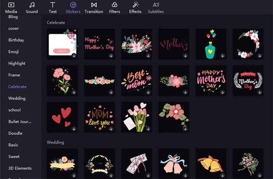Preview the floral wreath sticker thumbnail
The height and width of the screenshot is (179, 273).
[x=248, y=44]
